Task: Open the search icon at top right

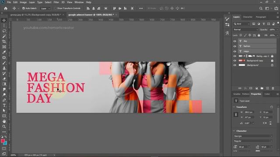Action: pos(261,8)
